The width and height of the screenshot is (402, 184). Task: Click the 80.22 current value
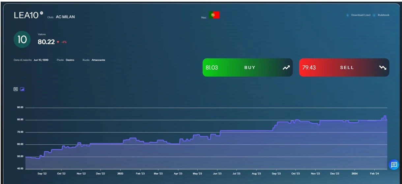[46, 42]
